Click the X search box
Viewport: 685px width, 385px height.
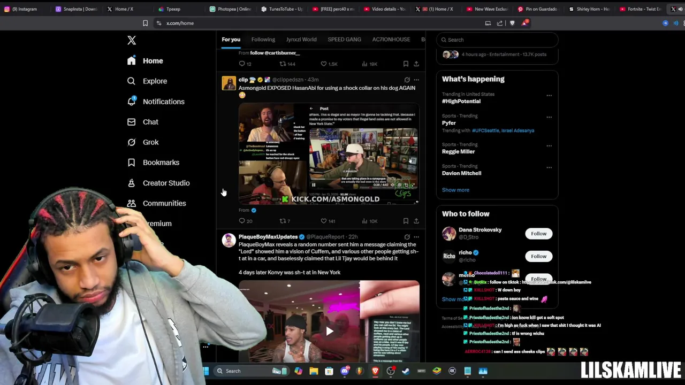497,40
